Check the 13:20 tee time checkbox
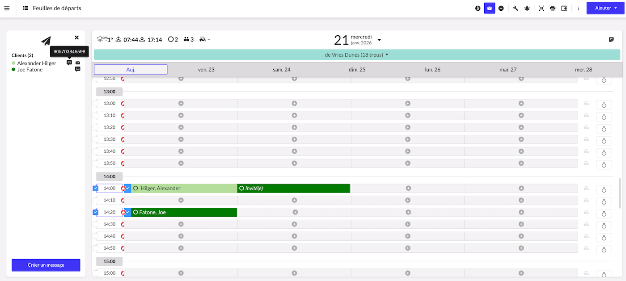 click(95, 127)
